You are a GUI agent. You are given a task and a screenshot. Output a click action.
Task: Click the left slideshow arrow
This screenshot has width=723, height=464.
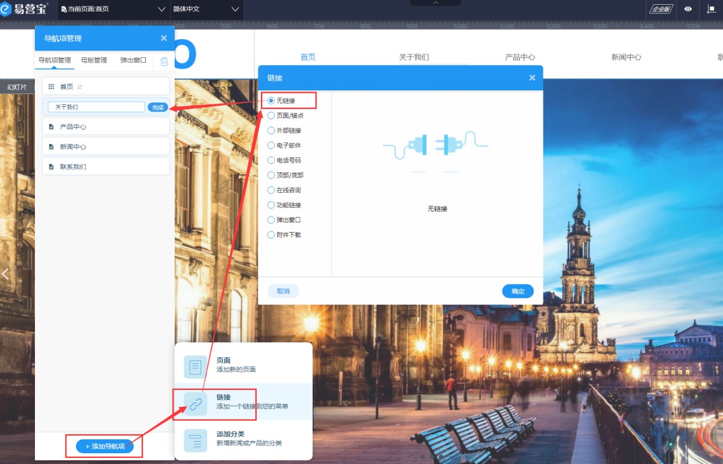coord(5,274)
